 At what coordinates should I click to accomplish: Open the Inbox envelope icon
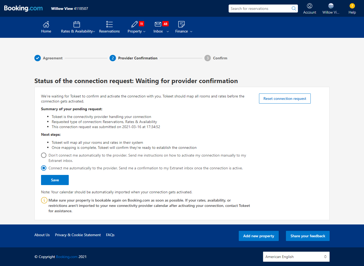point(158,24)
